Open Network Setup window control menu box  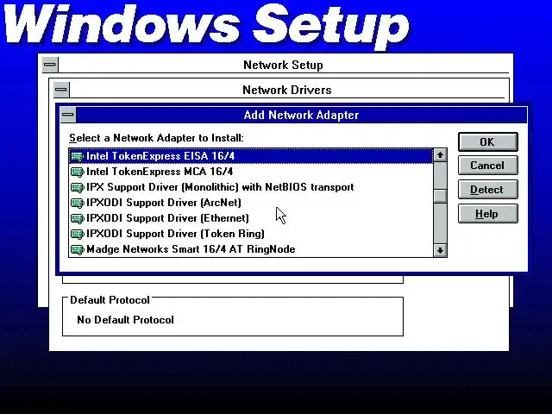coord(50,65)
